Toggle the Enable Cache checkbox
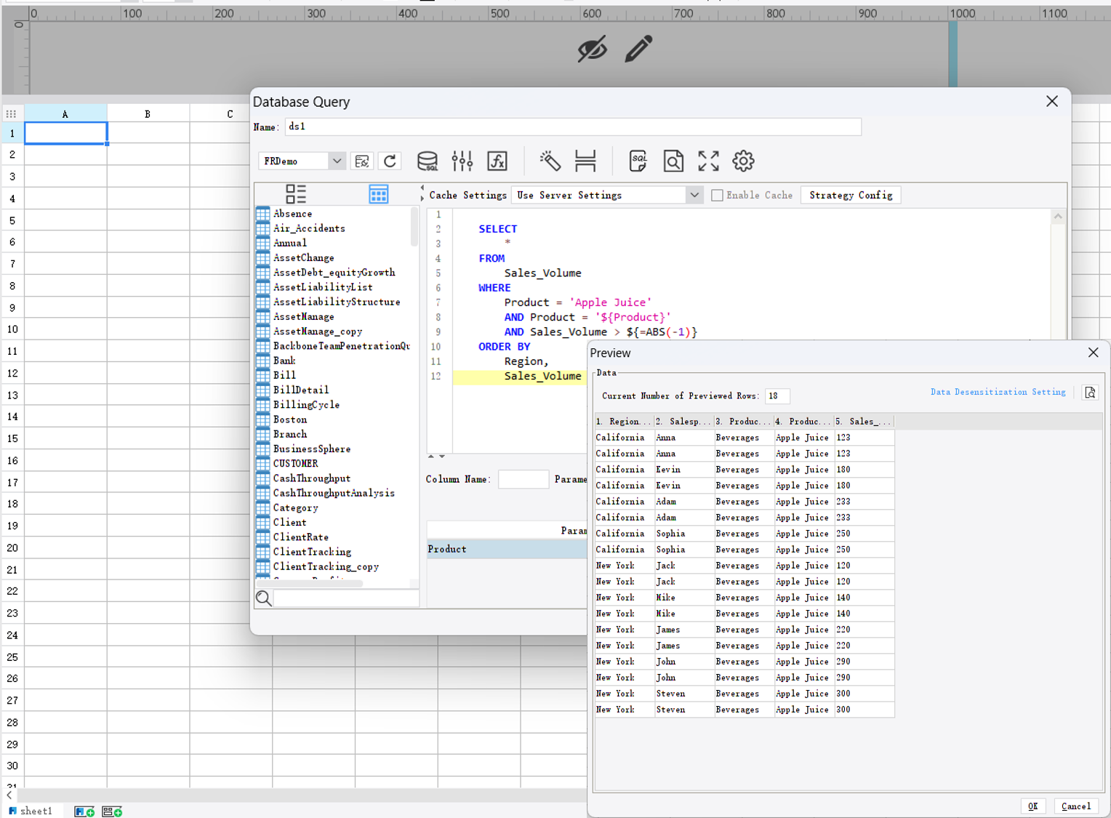Screen dimensions: 1111x818 [717, 195]
